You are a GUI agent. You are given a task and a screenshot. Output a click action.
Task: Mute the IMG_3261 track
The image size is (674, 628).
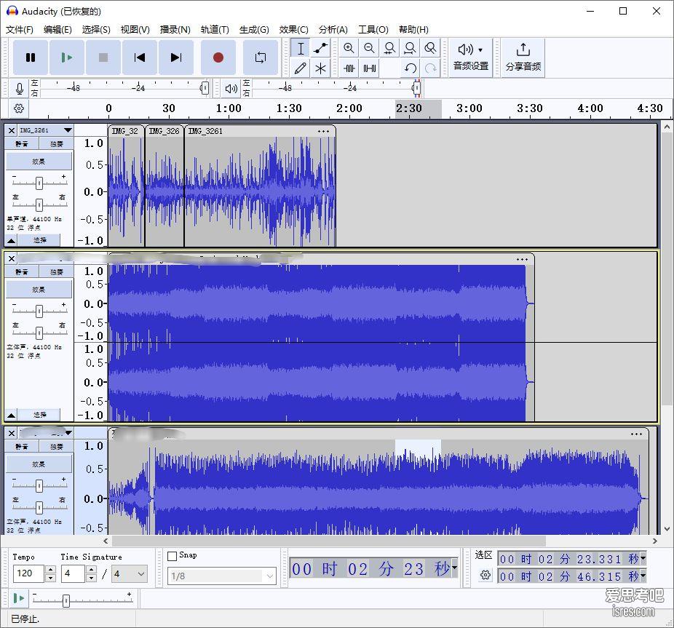22,144
